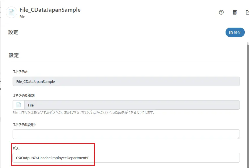Click the 保存 save button

[235, 32]
